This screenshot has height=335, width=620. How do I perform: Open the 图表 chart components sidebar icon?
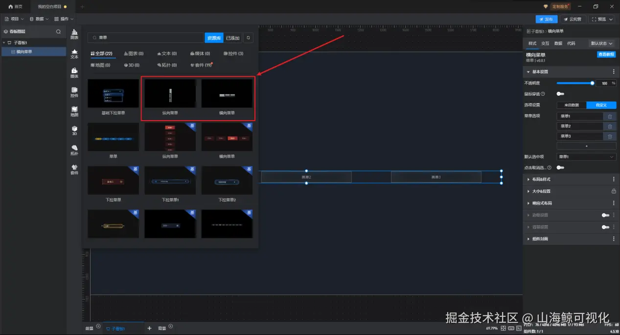click(x=74, y=35)
